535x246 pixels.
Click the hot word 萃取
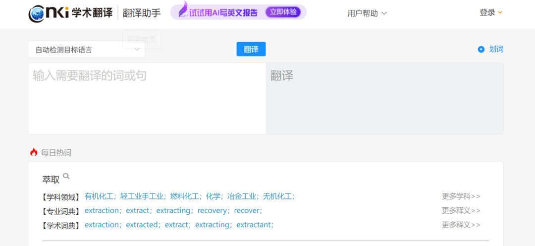tap(51, 180)
